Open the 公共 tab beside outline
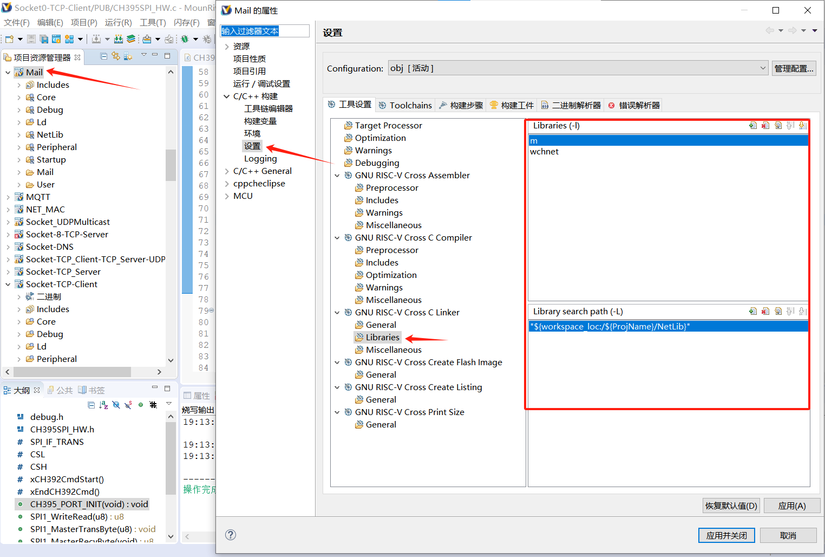The image size is (825, 557). (60, 390)
